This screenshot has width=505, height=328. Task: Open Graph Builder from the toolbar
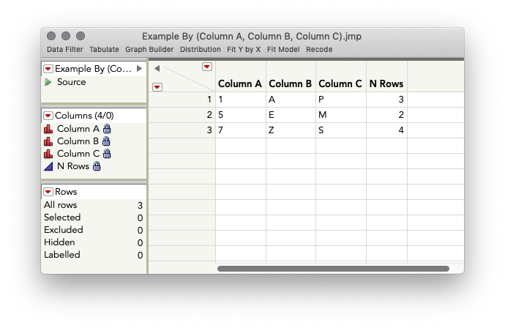[149, 50]
